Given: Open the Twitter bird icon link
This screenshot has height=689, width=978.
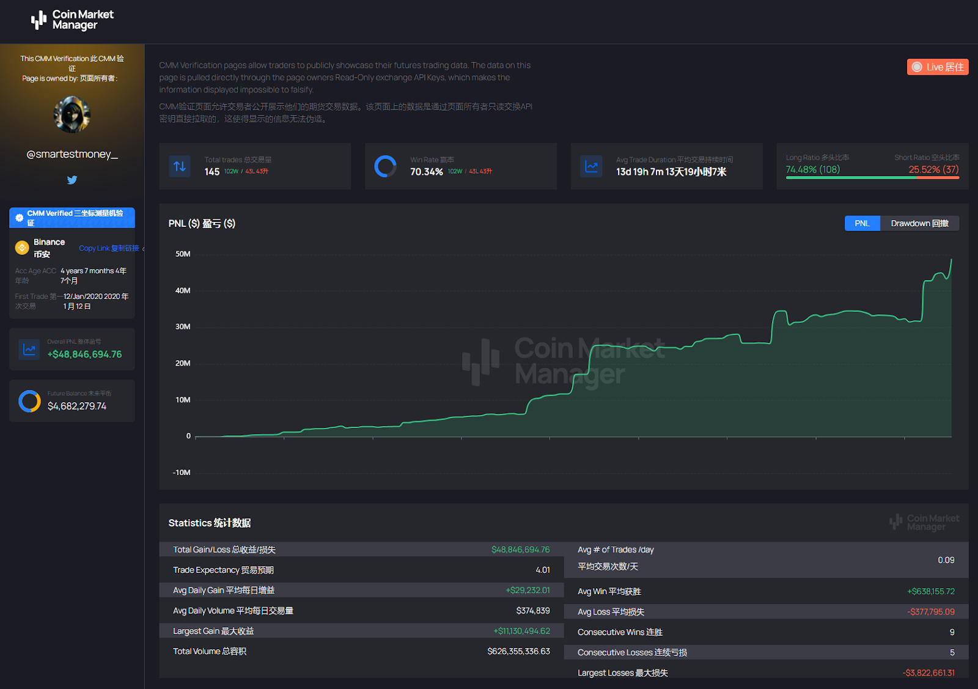Looking at the screenshot, I should [72, 180].
